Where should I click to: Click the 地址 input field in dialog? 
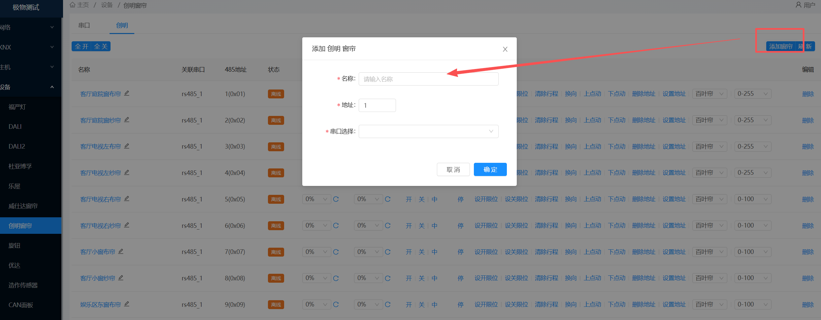tap(377, 105)
